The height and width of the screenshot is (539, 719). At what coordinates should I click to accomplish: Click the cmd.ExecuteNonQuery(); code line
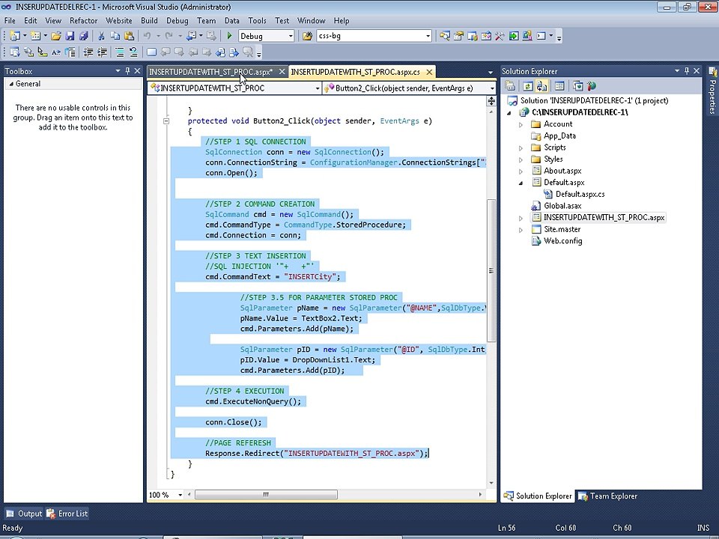coord(253,402)
